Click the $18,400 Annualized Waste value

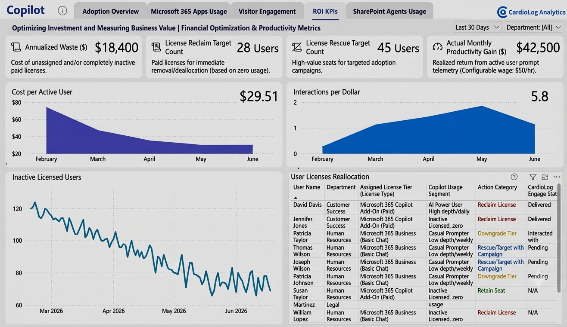116,47
